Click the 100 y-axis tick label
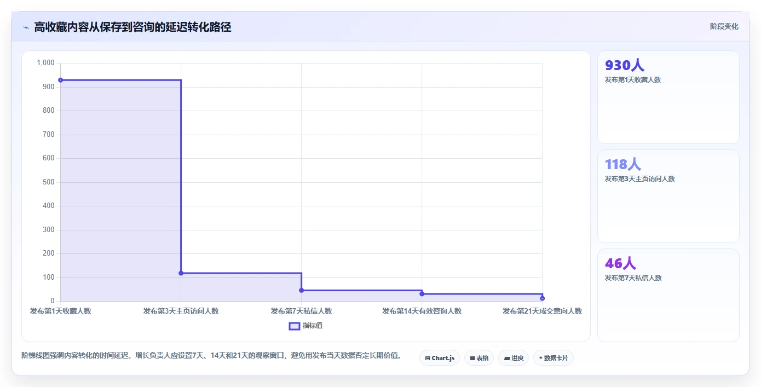761x387 pixels. [x=49, y=278]
